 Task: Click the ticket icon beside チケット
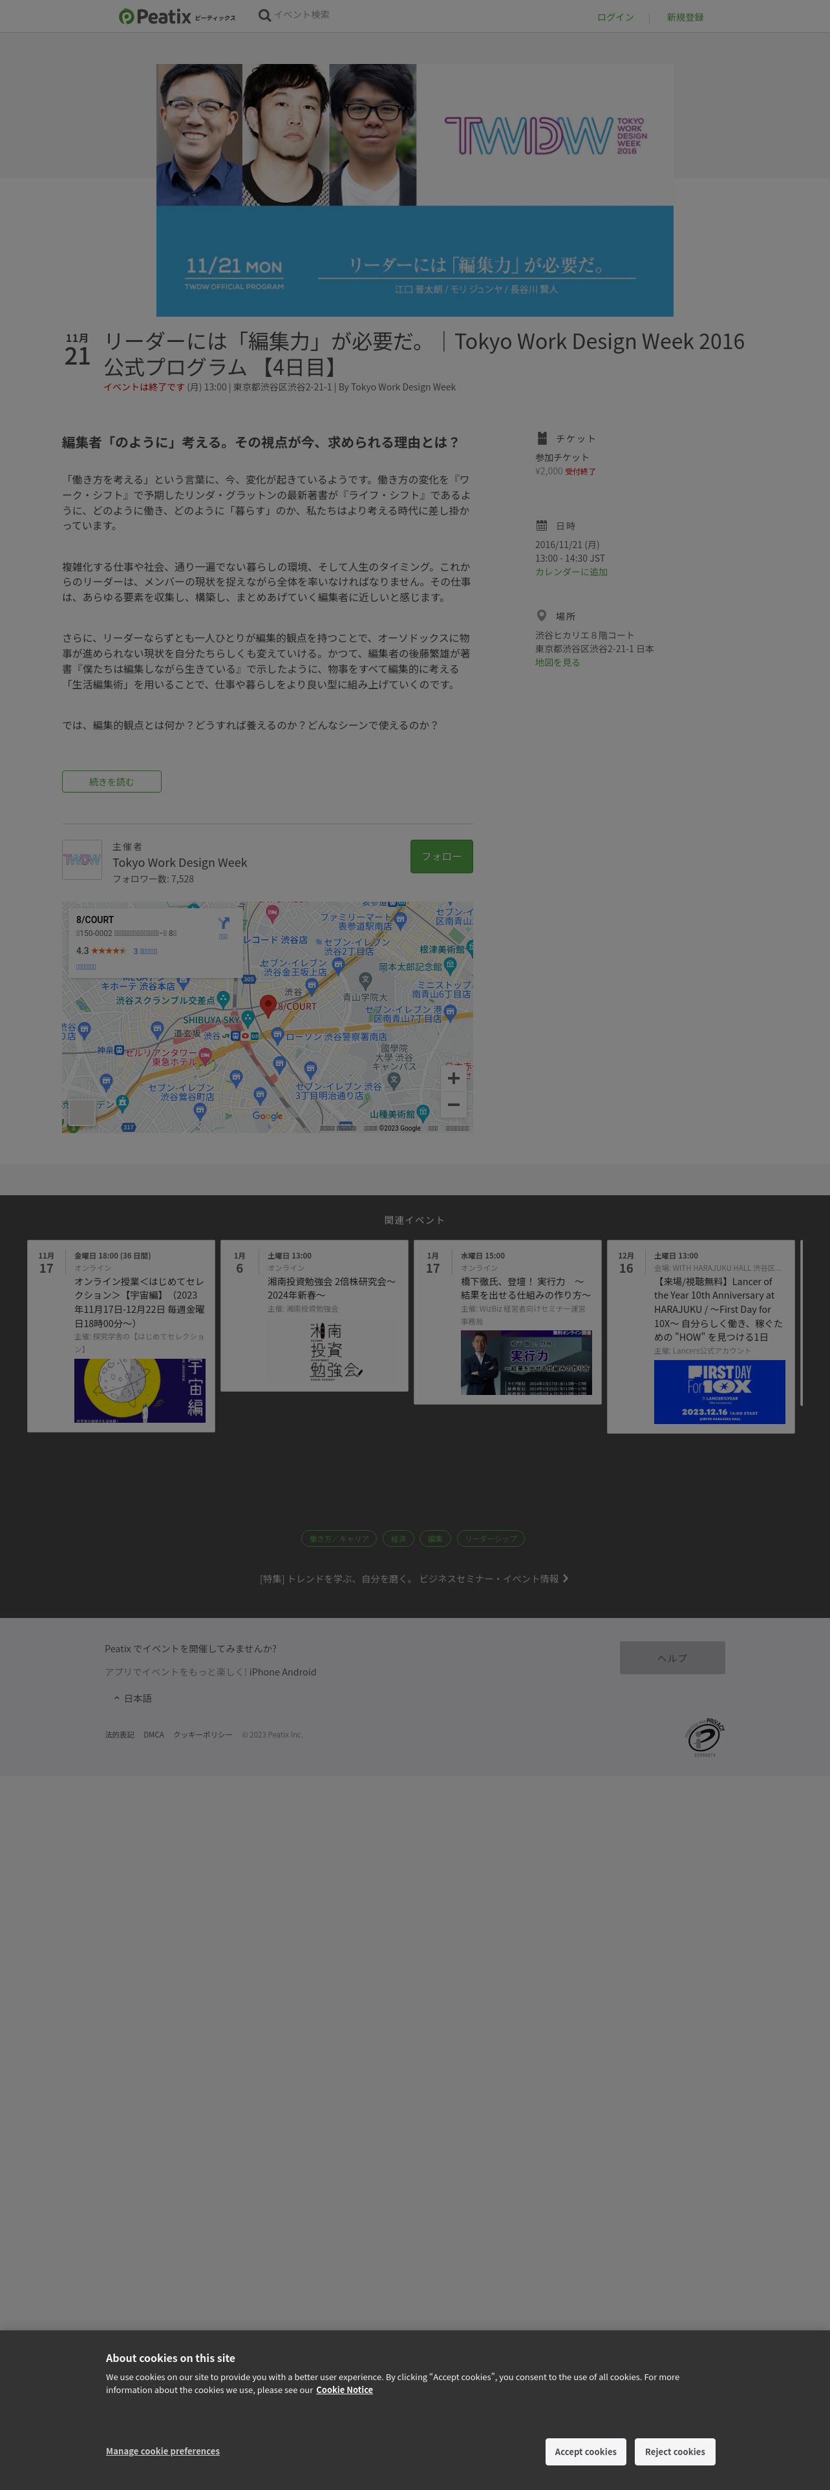(x=542, y=438)
